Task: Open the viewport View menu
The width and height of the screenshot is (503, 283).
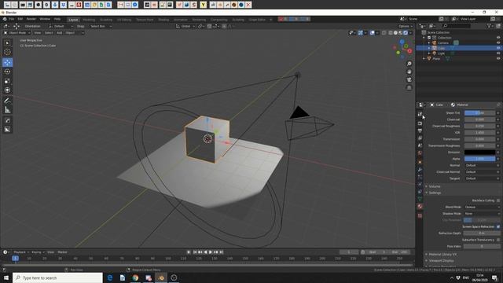Action: (x=38, y=33)
